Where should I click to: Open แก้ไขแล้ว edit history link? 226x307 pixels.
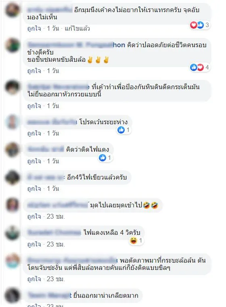pyautogui.click(x=77, y=29)
